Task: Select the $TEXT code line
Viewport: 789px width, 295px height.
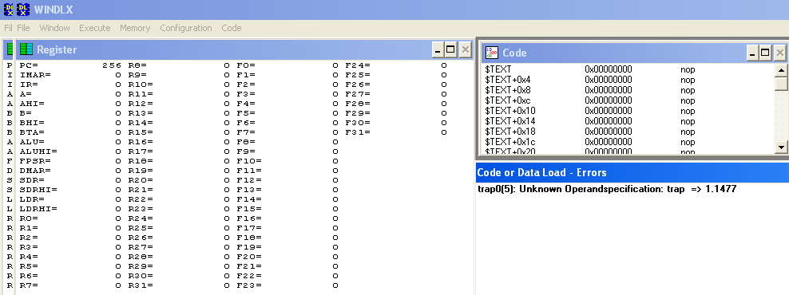Action: click(x=628, y=69)
